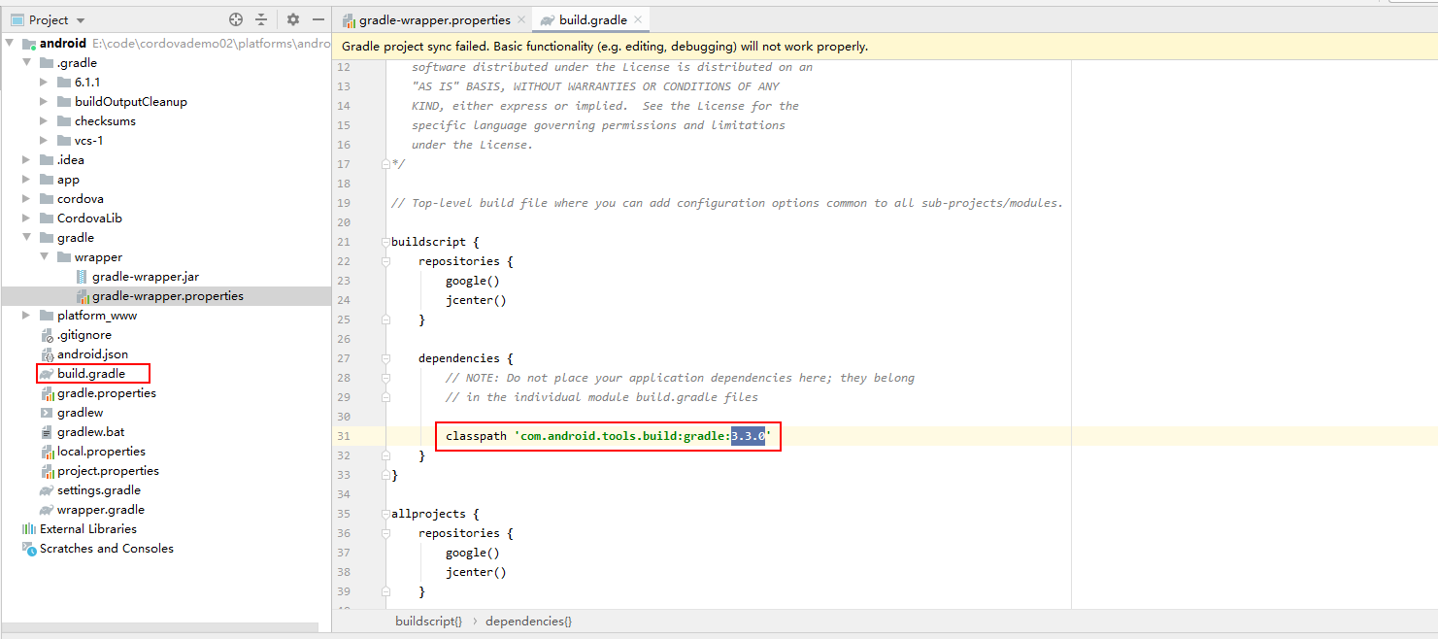This screenshot has height=639, width=1438.
Task: Click the gradle-wrapper.jar file icon
Action: coord(82,276)
